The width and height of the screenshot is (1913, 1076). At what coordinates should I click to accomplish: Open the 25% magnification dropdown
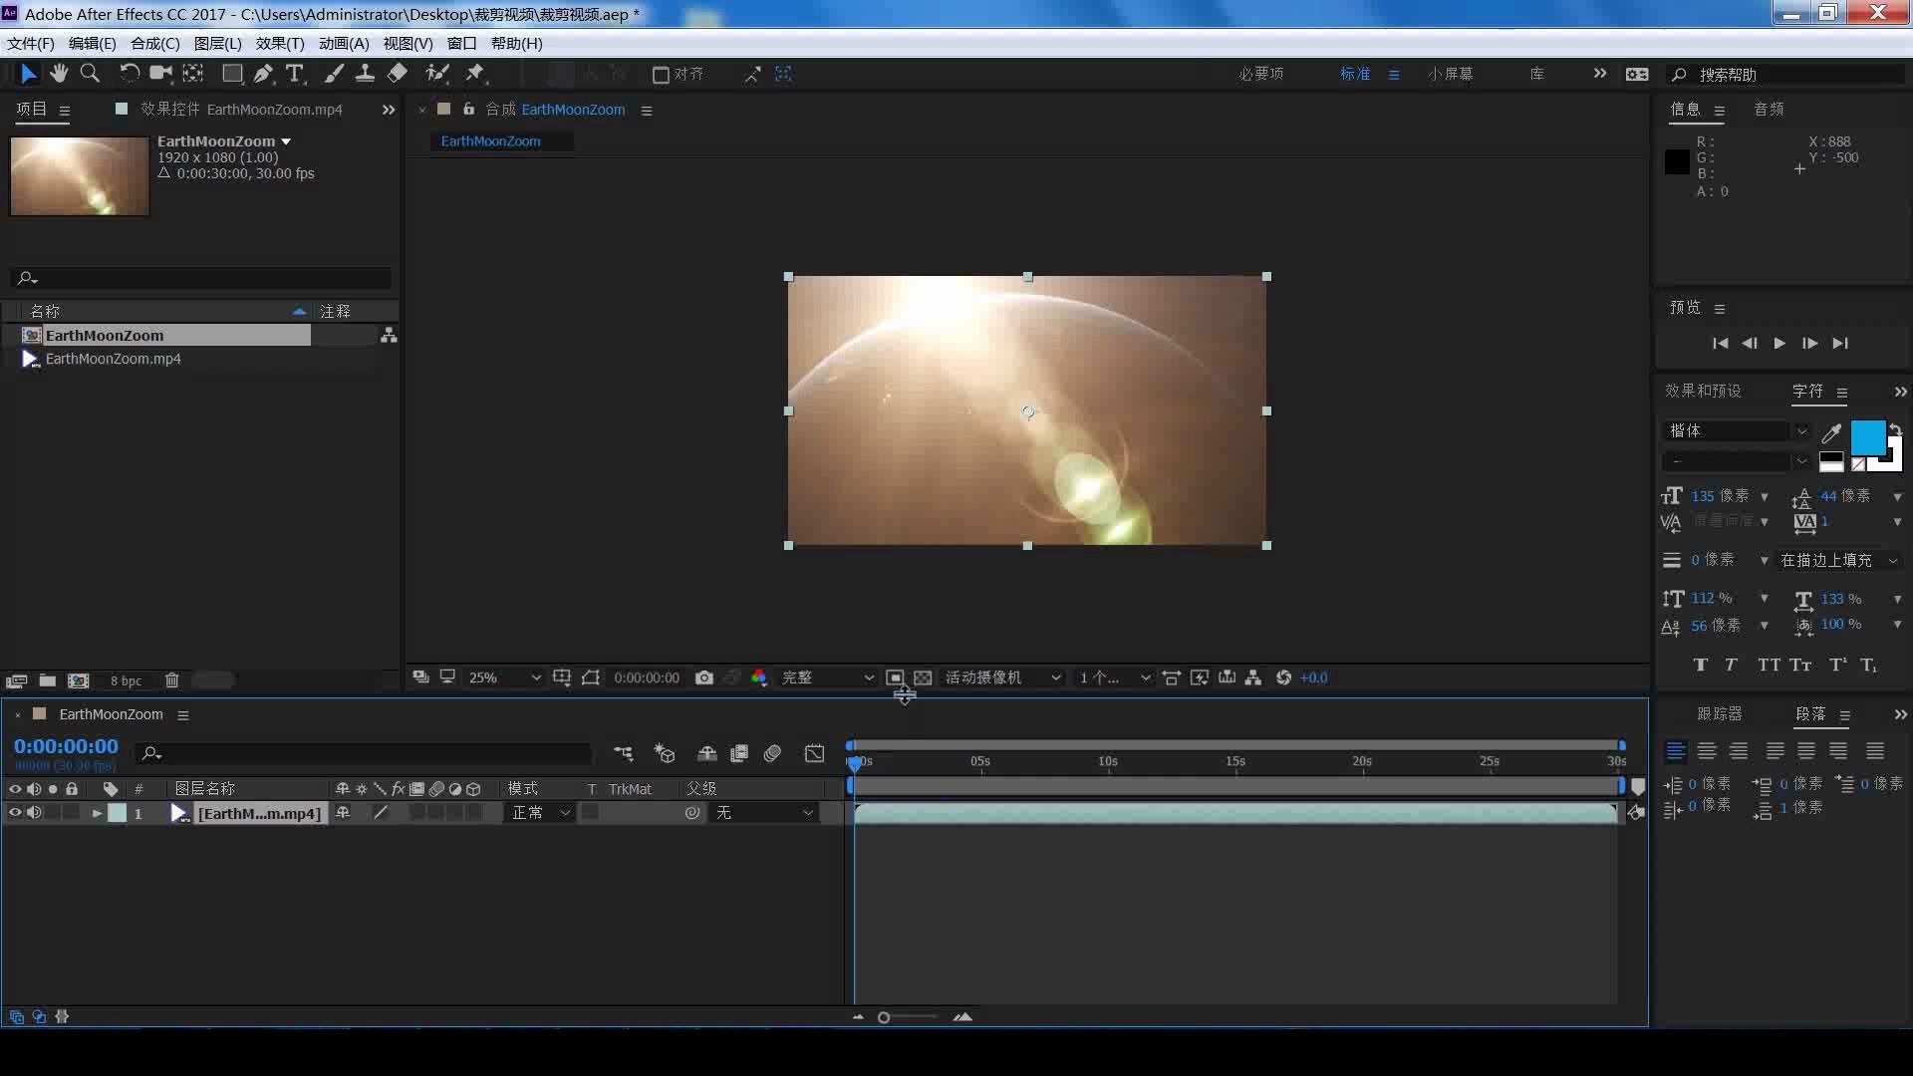pos(505,677)
